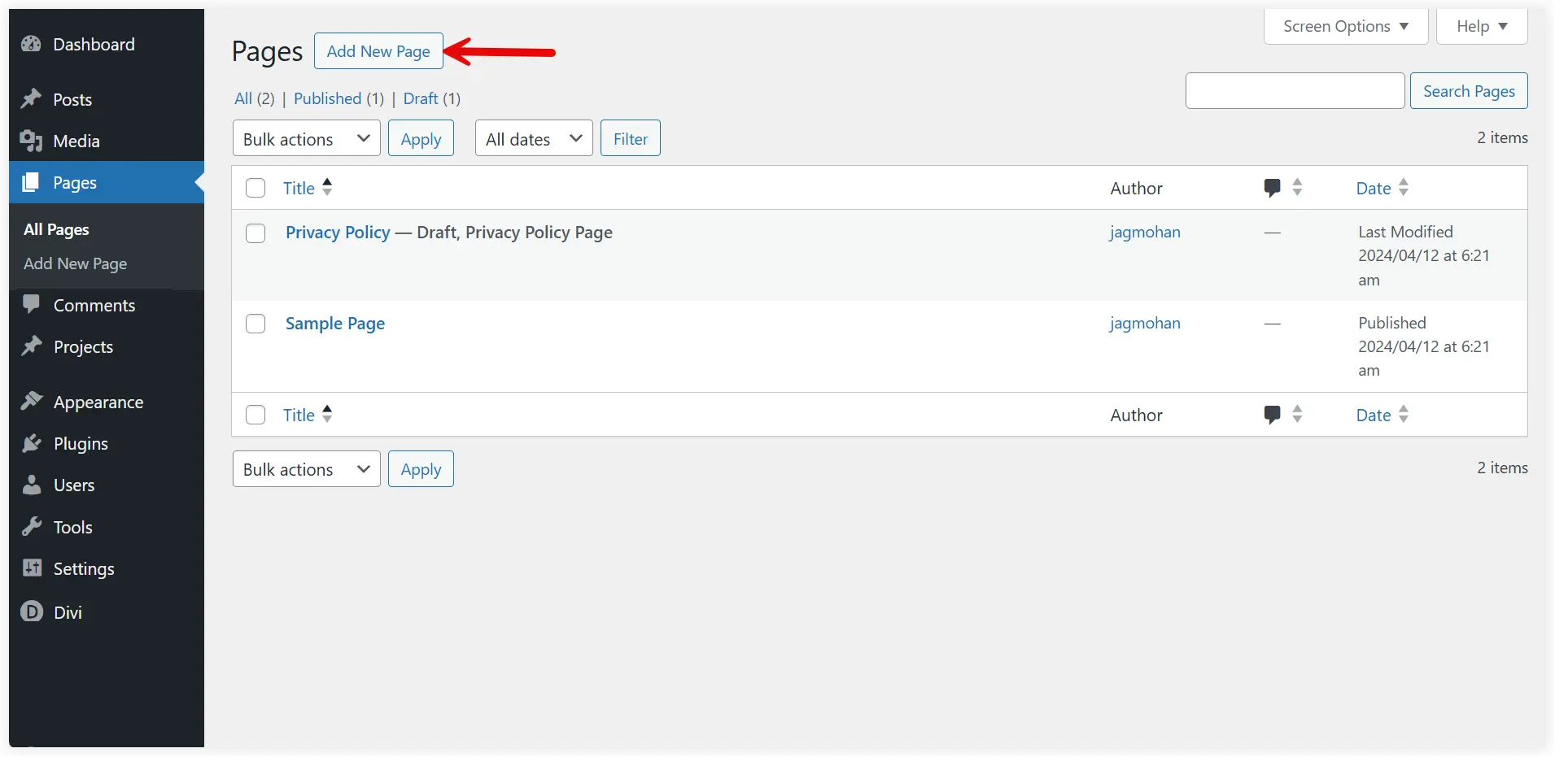
Task: Click the top Apply button
Action: (421, 138)
